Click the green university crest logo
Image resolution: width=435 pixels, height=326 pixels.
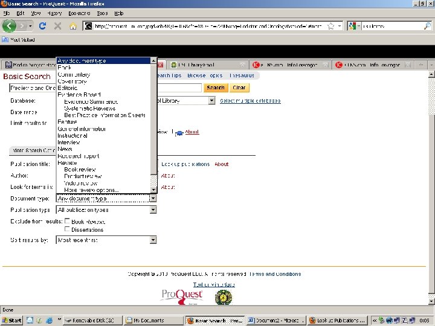coord(224,297)
